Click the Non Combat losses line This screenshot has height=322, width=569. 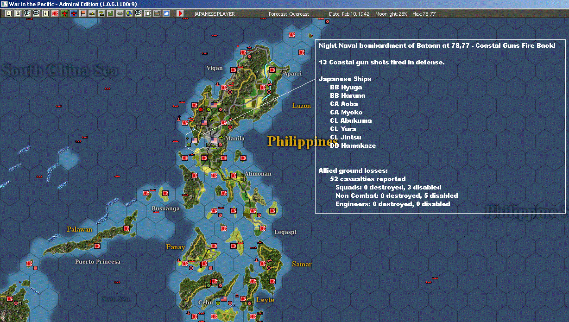[x=397, y=196]
